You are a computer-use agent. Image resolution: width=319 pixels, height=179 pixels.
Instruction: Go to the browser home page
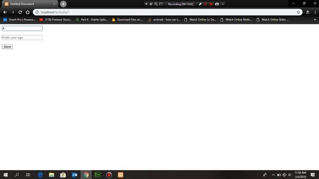point(28,12)
